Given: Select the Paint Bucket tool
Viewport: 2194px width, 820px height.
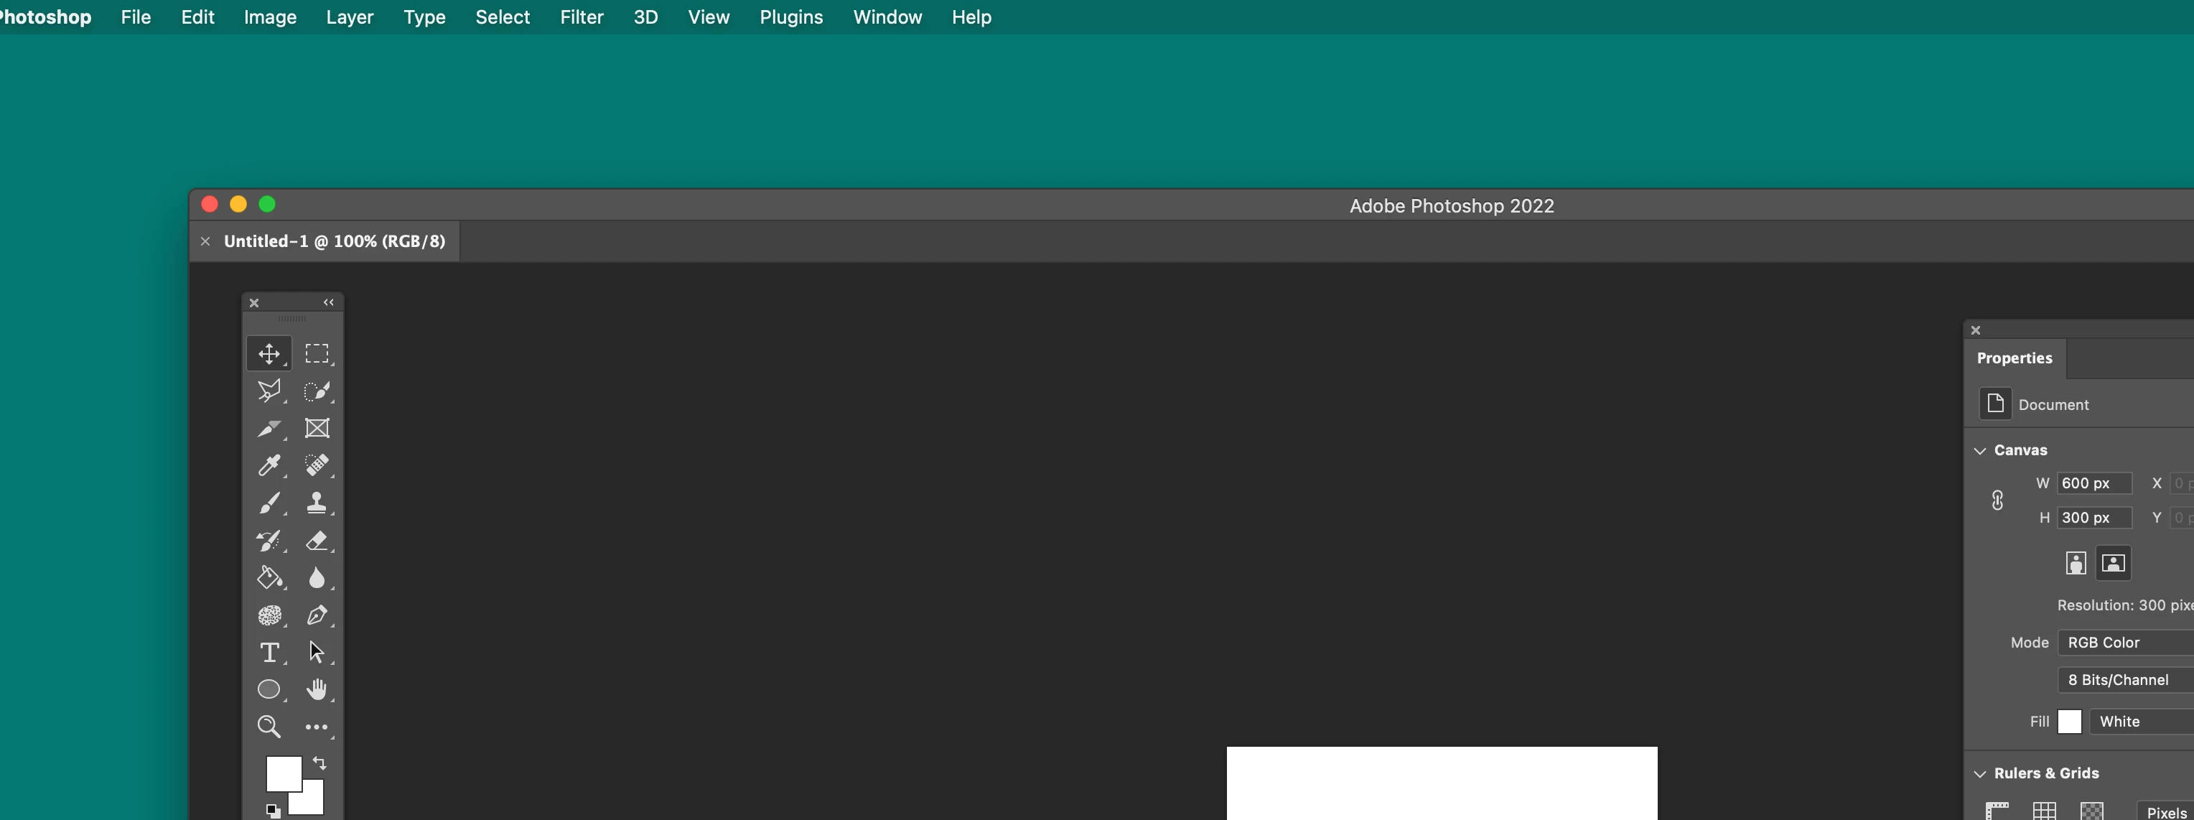Looking at the screenshot, I should tap(269, 578).
